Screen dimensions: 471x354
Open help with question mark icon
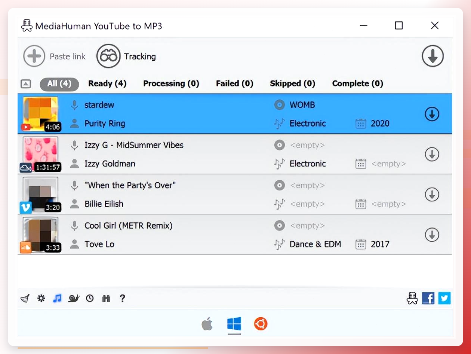(x=122, y=298)
